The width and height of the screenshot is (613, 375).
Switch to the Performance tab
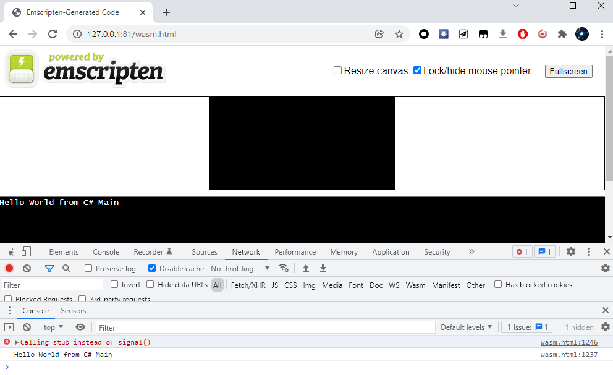(x=295, y=252)
